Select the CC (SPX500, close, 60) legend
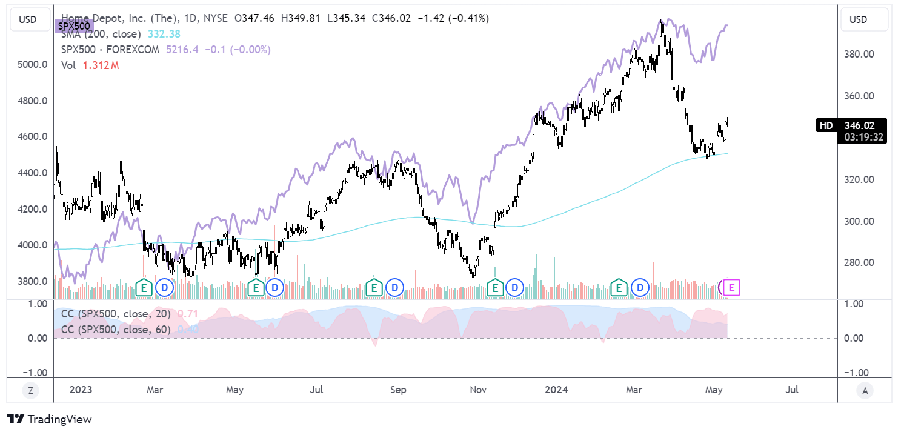 [116, 330]
